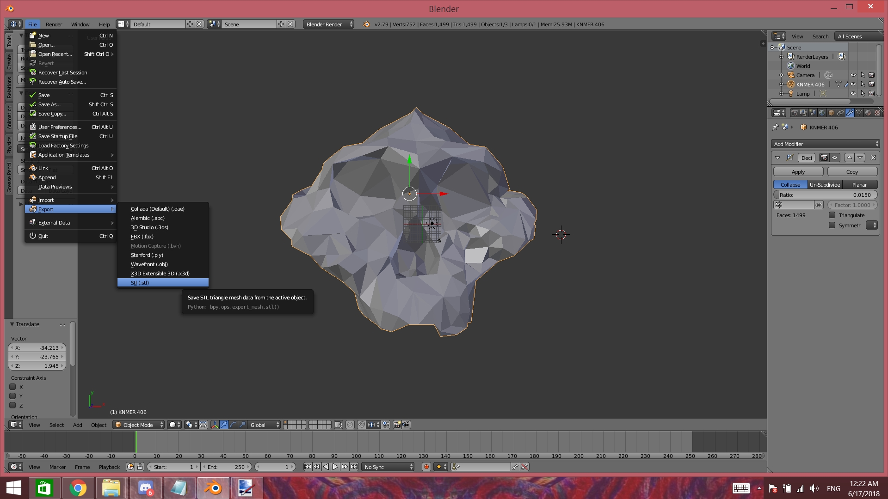Collapse the Translate operator panel

[12, 324]
